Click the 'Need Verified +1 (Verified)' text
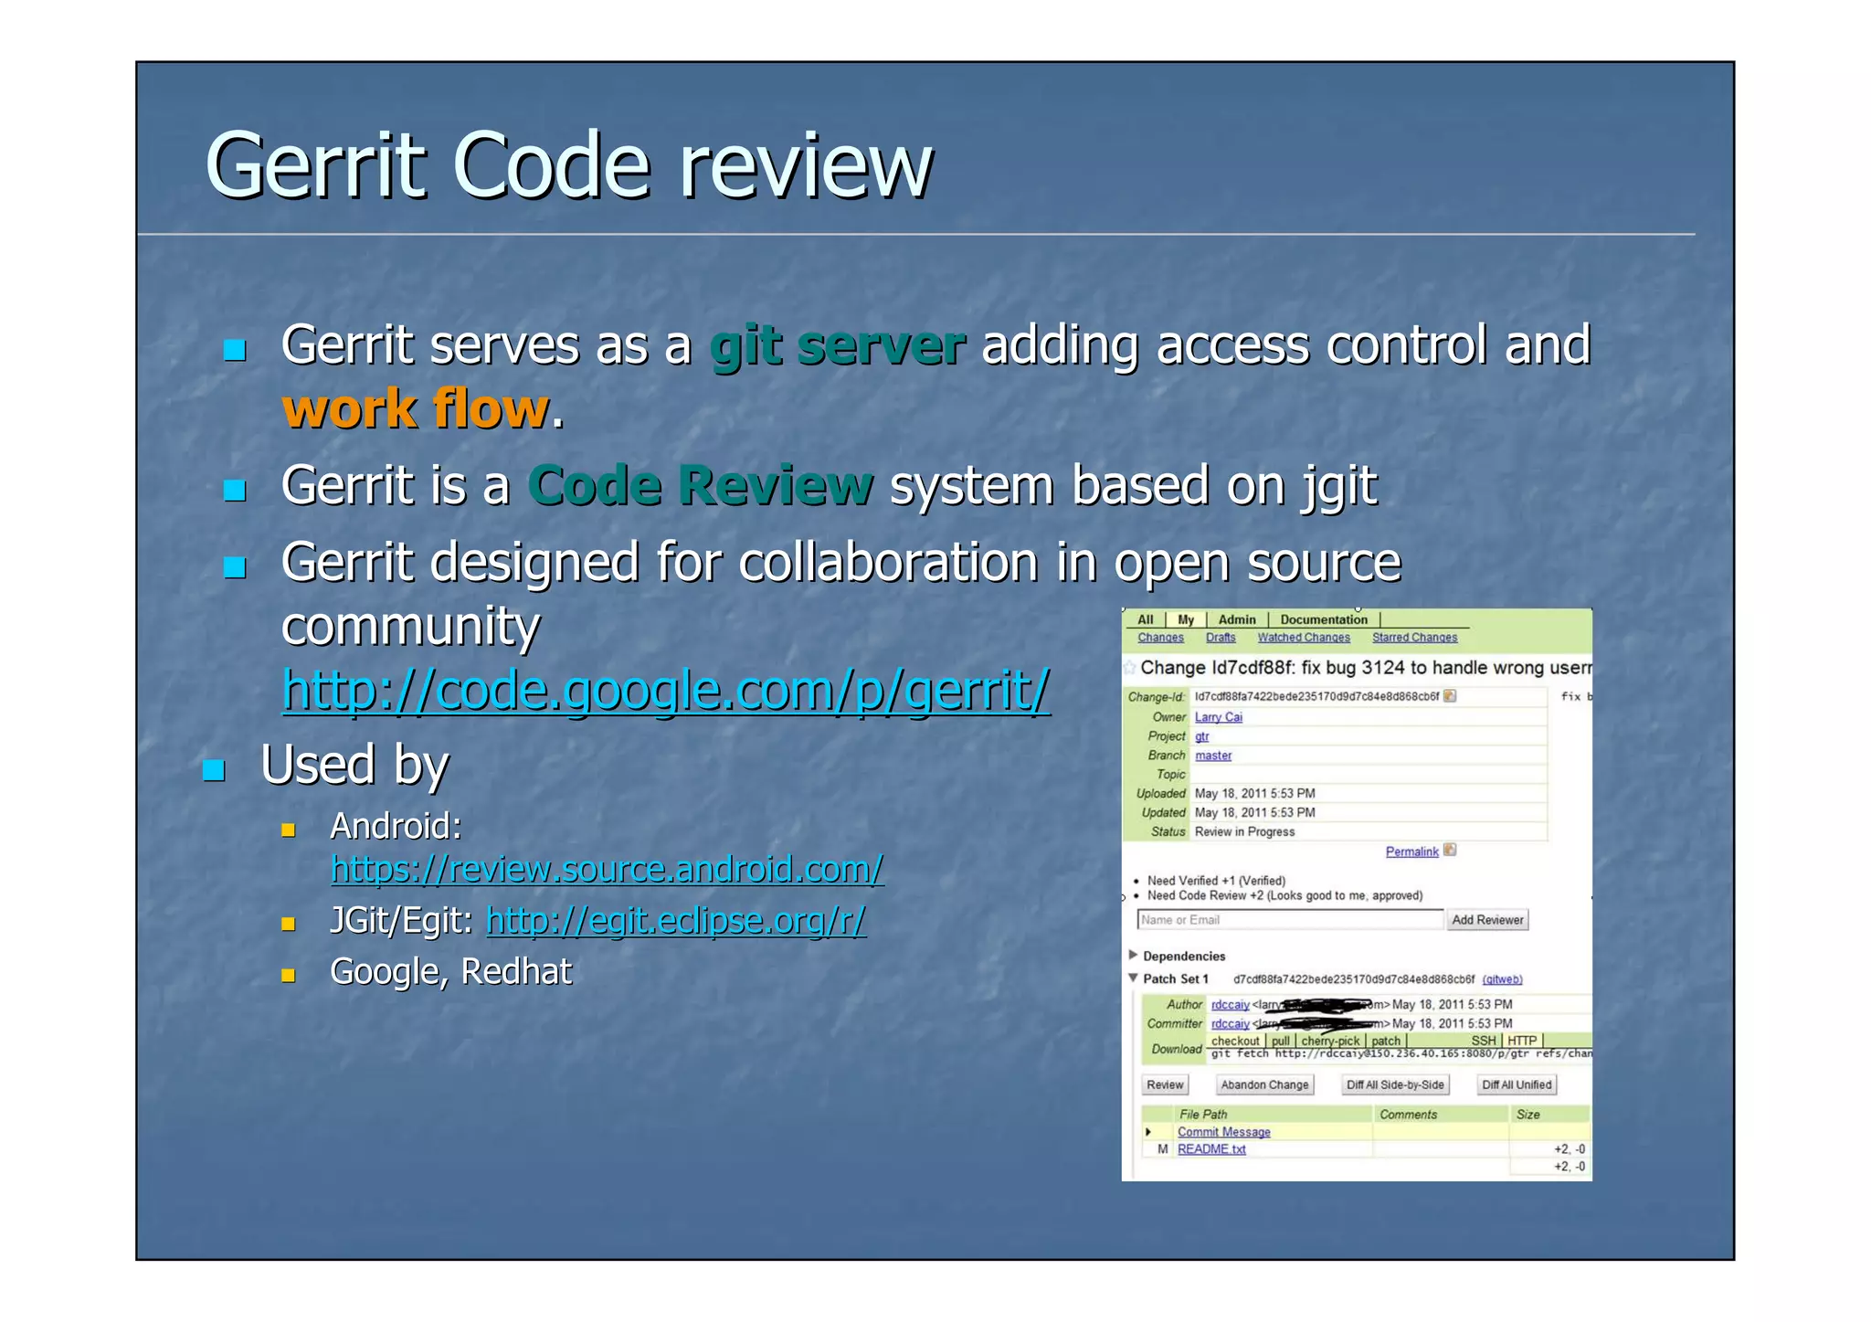The image size is (1871, 1322). tap(1216, 881)
